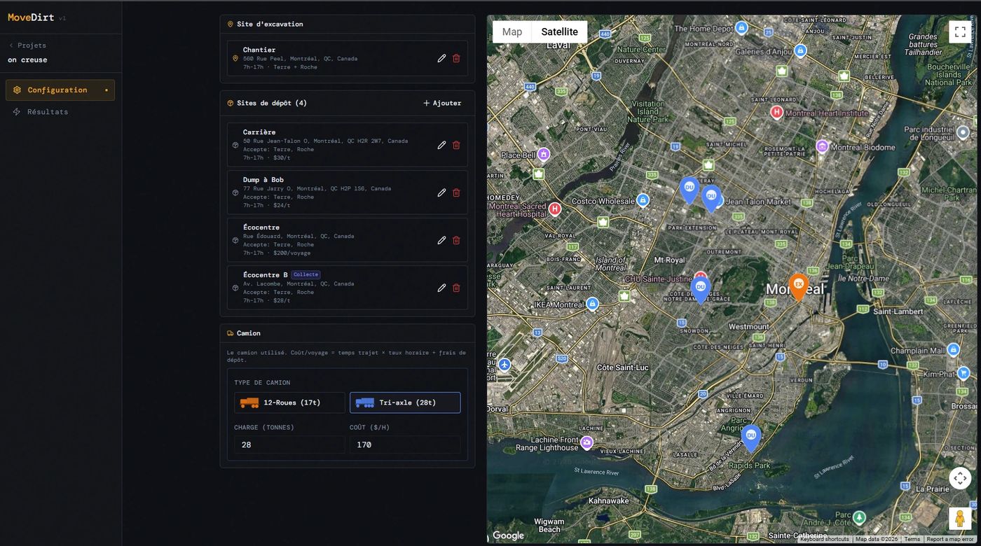Edit the Écocentre B site
The image size is (981, 546).
(441, 288)
